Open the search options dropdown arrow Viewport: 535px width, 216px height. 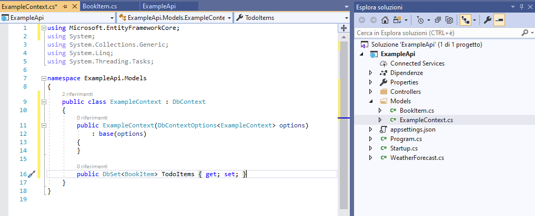[x=532, y=33]
